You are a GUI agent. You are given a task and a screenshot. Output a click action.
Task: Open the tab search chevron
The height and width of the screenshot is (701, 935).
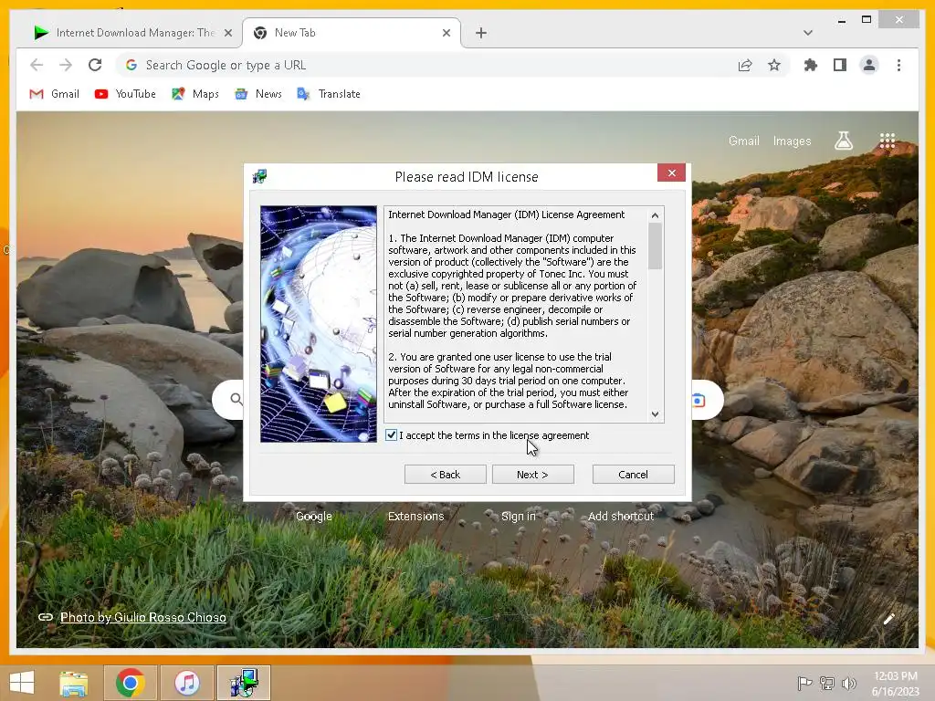(807, 33)
